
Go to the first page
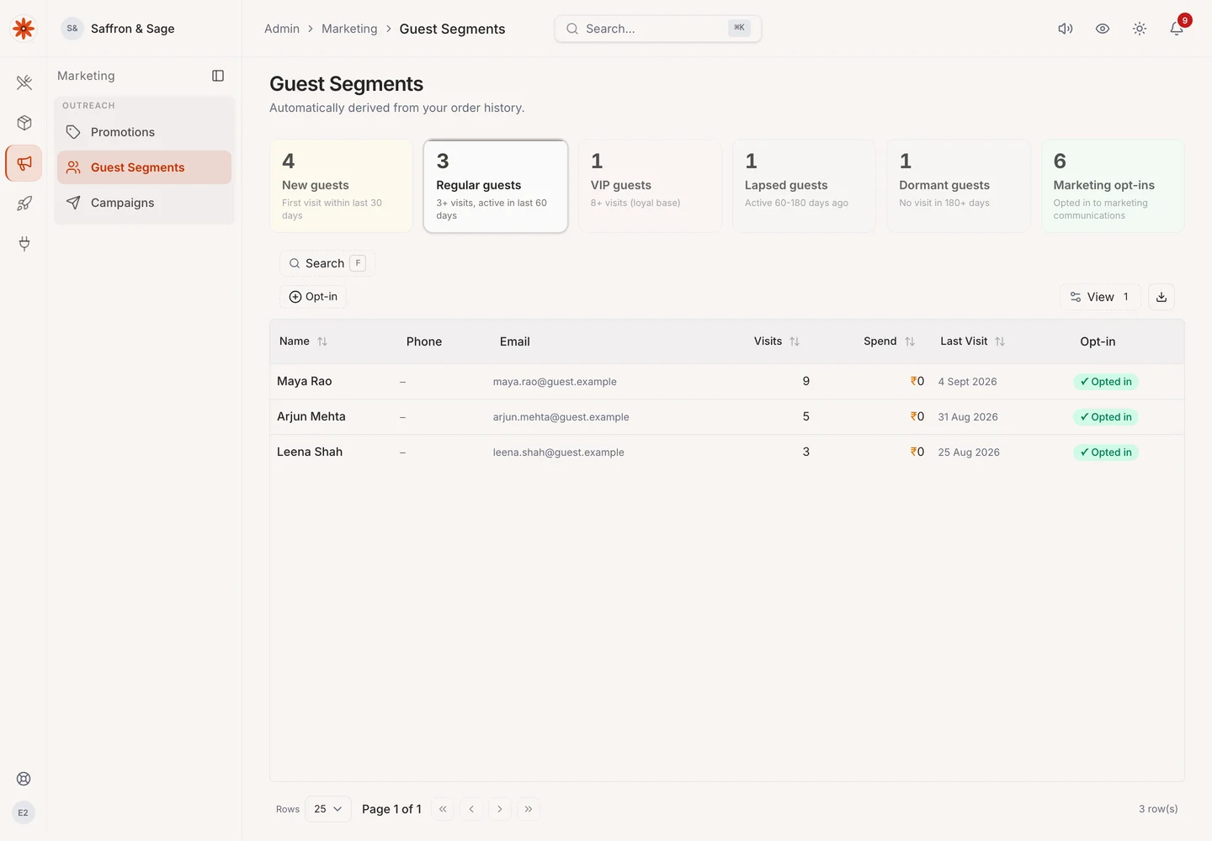point(443,809)
